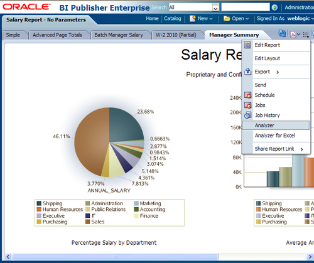The width and height of the screenshot is (314, 263).
Task: Click Accounting in the pie legend
Action: point(153,210)
